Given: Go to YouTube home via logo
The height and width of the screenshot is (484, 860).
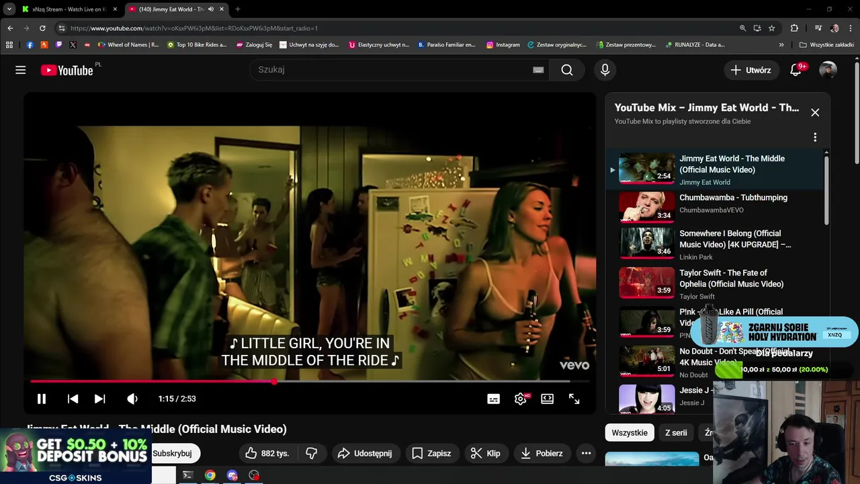Looking at the screenshot, I should 67,70.
